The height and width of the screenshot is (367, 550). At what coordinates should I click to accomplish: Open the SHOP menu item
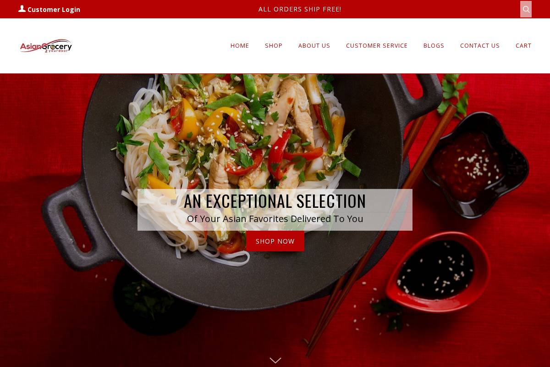(274, 45)
